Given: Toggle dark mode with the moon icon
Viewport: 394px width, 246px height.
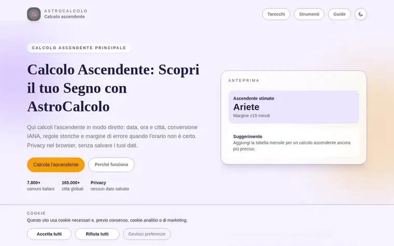Looking at the screenshot, I should coord(361,15).
